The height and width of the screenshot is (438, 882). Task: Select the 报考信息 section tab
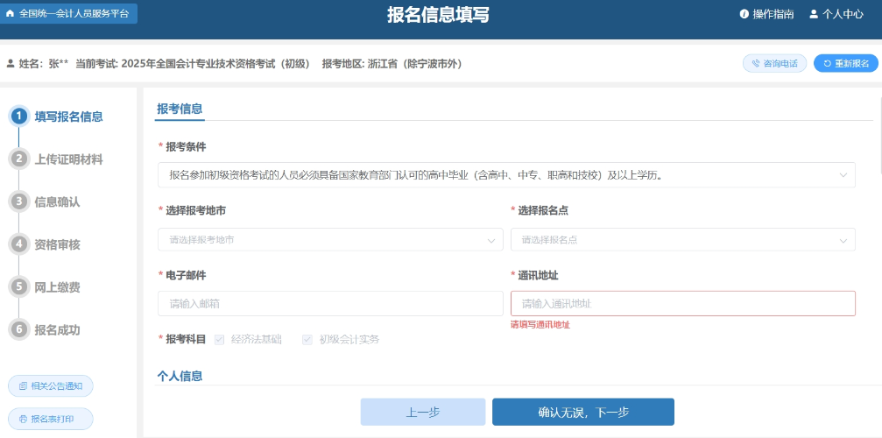tap(180, 109)
